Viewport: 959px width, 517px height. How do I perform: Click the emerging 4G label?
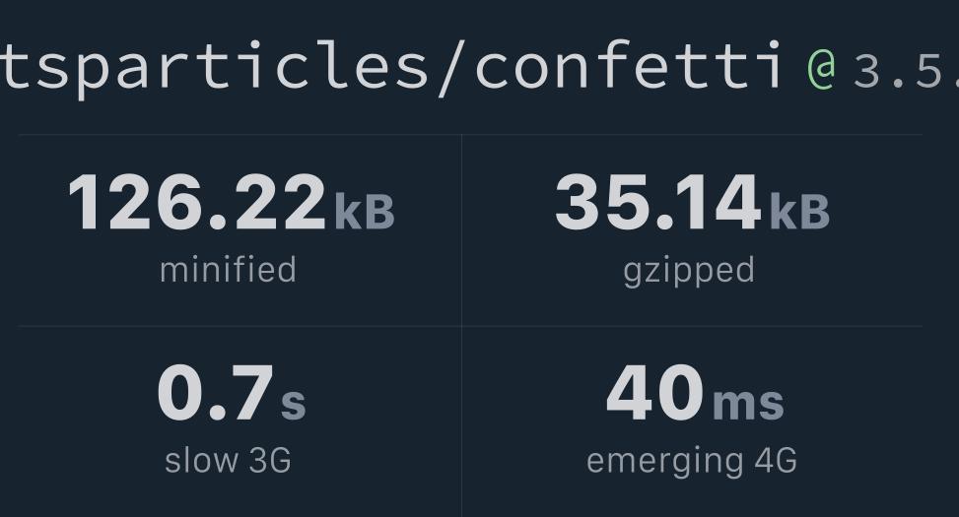point(692,462)
